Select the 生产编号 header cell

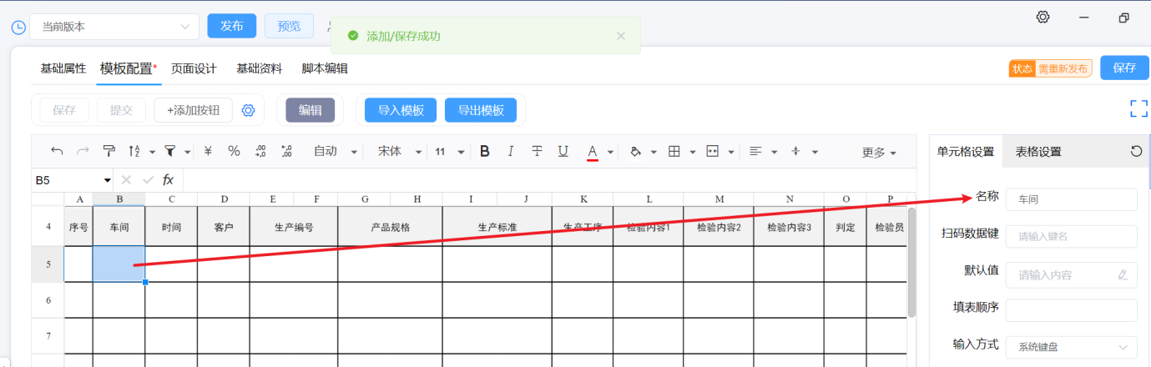[294, 227]
